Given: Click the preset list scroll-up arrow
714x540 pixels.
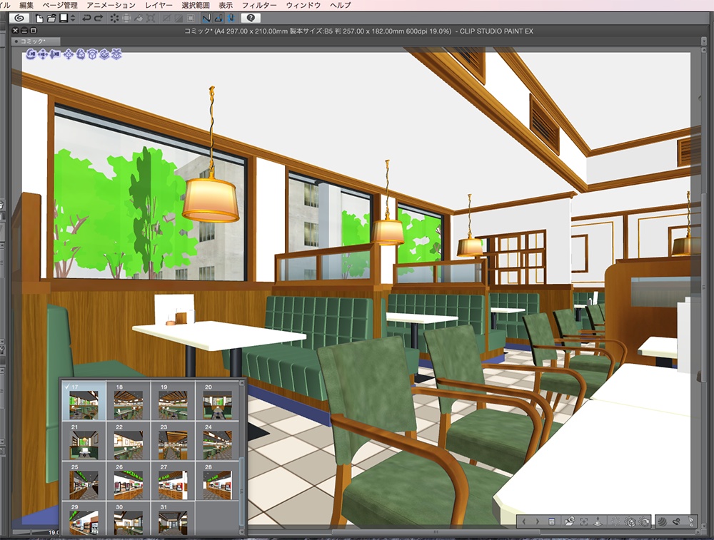Looking at the screenshot, I should pyautogui.click(x=242, y=384).
